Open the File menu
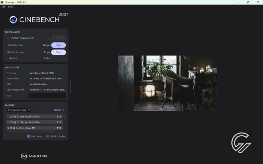 pyautogui.click(x=3, y=7)
